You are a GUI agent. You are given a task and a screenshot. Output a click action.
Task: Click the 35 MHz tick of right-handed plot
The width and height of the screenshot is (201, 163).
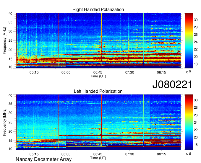pos(10,22)
